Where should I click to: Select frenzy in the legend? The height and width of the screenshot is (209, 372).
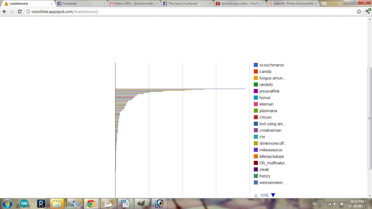click(265, 176)
